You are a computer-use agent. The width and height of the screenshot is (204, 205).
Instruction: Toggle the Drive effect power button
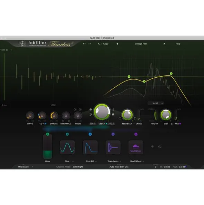point(30,116)
